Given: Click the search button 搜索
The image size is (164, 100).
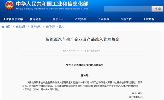Looking at the screenshot, I should (x=157, y=9).
